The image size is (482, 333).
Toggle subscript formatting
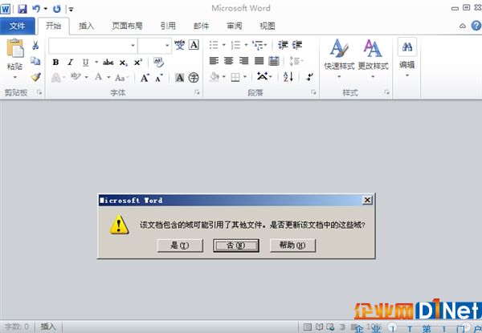pyautogui.click(x=123, y=63)
